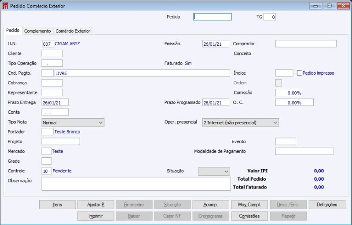This screenshot has width=352, height=225.
Task: Click the Emissão date field
Action: tap(216, 44)
